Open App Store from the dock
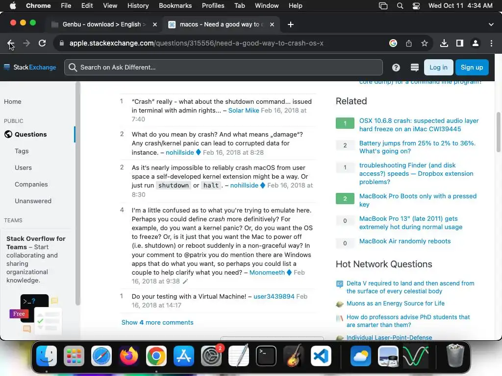Screen dimensions: 502x376 coord(184,356)
